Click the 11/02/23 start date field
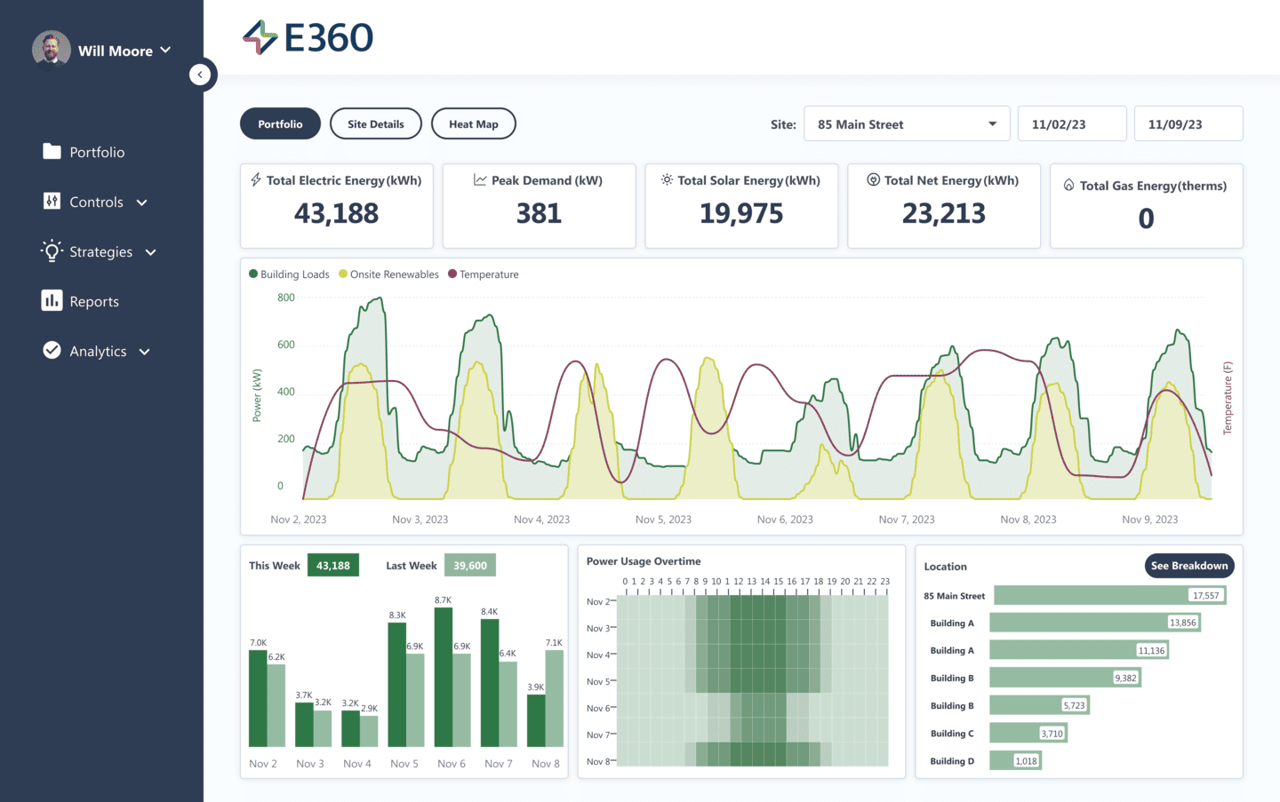Screen dimensions: 1280x802 [1072, 123]
